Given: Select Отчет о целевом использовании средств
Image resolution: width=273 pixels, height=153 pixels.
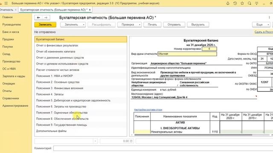Looking at the screenshot, I should 81,64.
